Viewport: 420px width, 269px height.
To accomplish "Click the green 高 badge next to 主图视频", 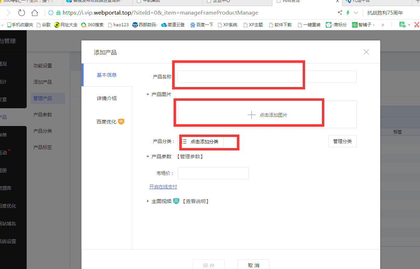I will point(176,201).
